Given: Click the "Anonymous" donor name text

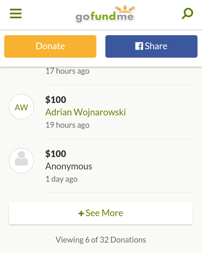Looking at the screenshot, I should (x=69, y=166).
